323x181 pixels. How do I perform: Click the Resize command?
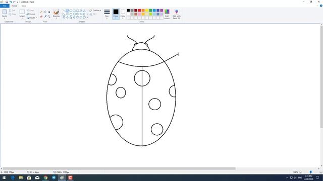click(x=31, y=14)
